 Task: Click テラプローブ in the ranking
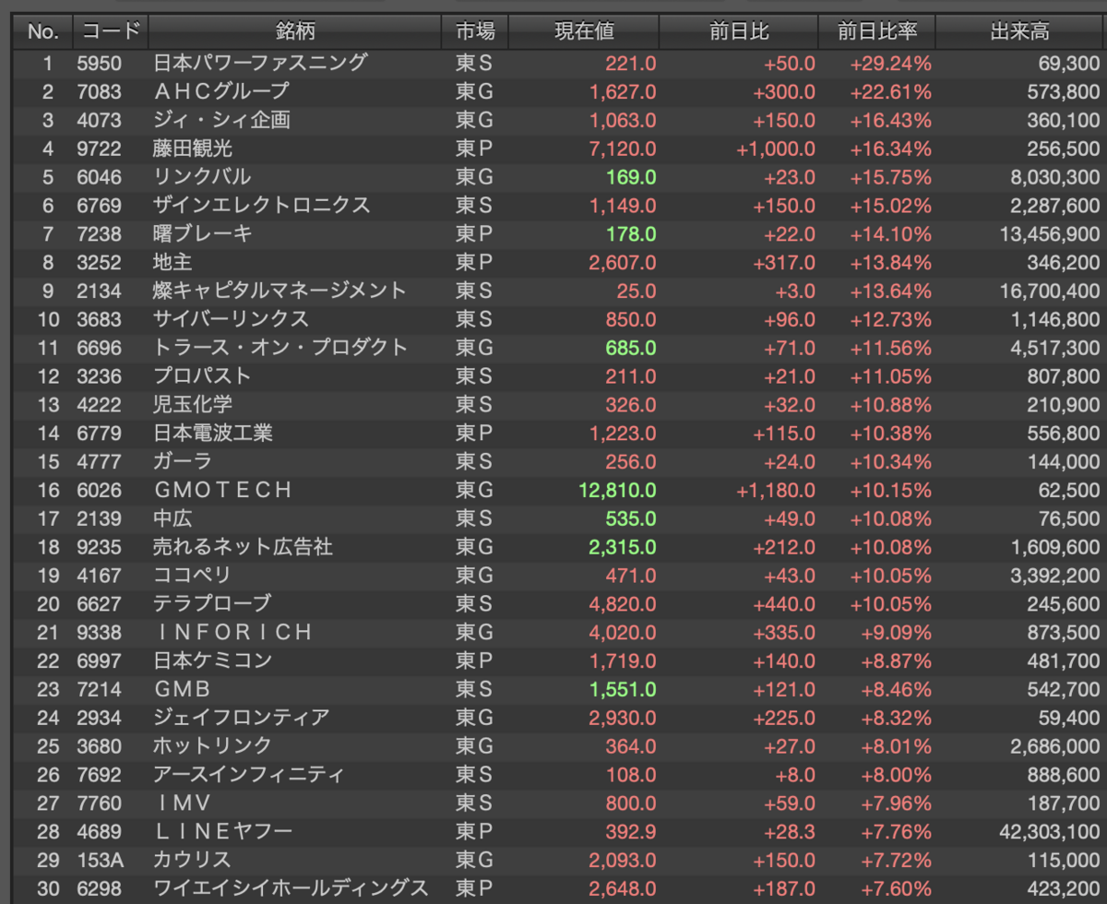pos(211,603)
